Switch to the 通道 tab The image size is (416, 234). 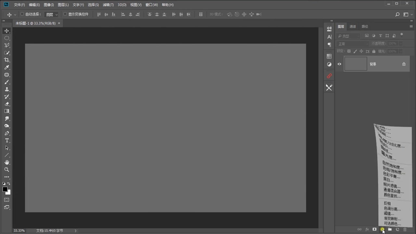coord(353,26)
